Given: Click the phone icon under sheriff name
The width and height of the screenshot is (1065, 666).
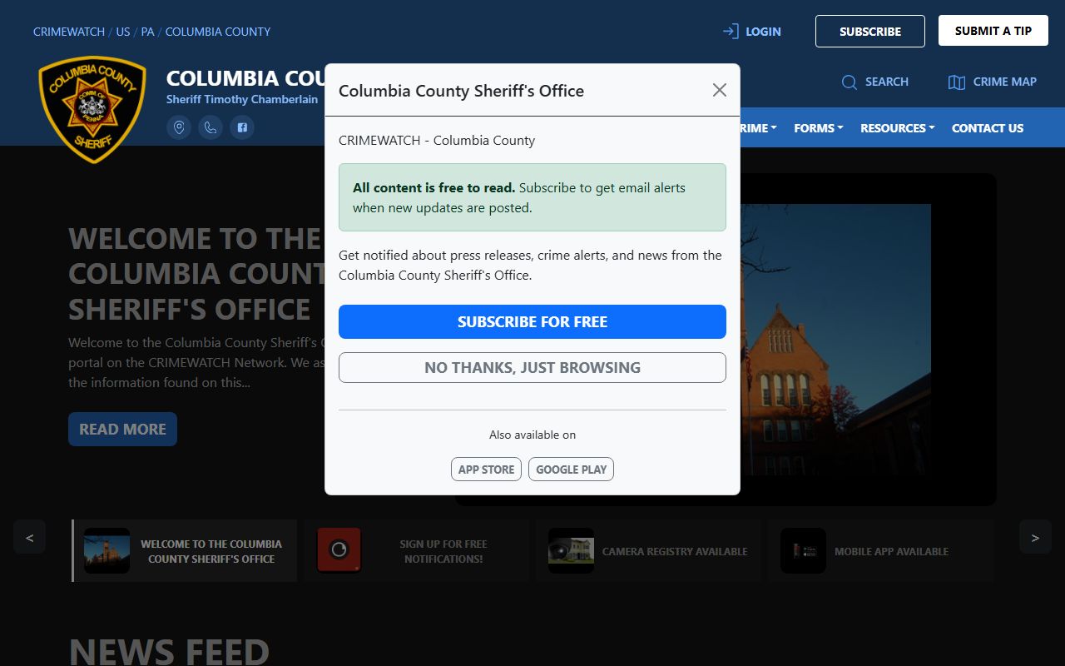Looking at the screenshot, I should [211, 127].
